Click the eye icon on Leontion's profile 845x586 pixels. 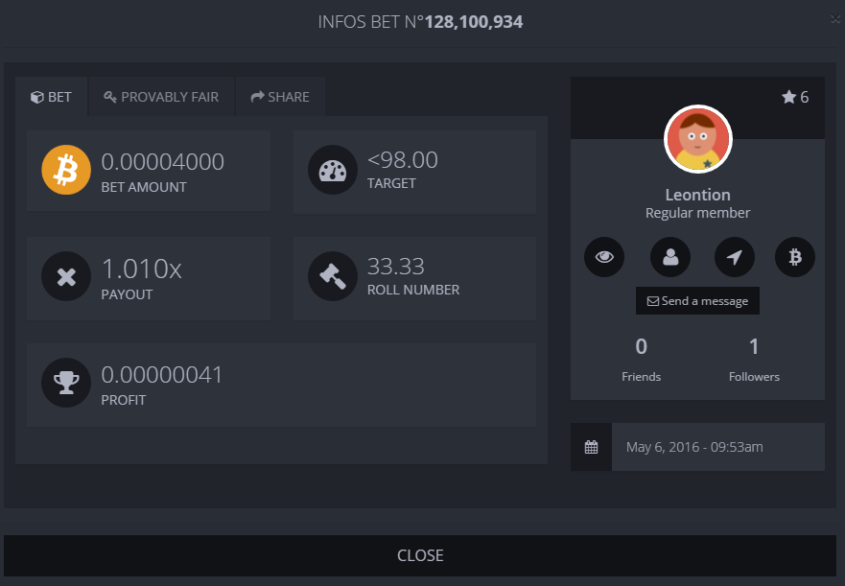604,257
